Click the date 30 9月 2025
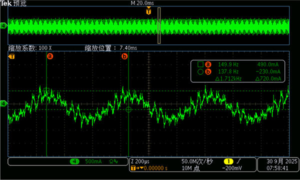This screenshot has height=180, width=300. pyautogui.click(x=282, y=161)
